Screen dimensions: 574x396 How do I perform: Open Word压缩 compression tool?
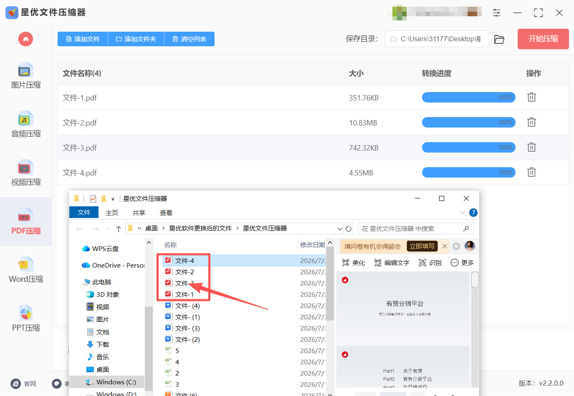pyautogui.click(x=26, y=270)
